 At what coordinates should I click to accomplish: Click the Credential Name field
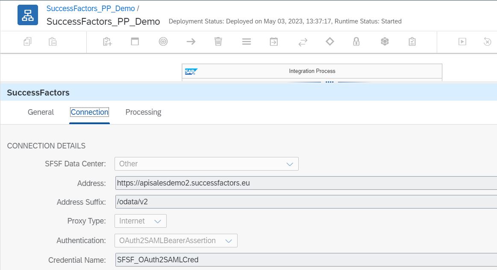click(306, 260)
